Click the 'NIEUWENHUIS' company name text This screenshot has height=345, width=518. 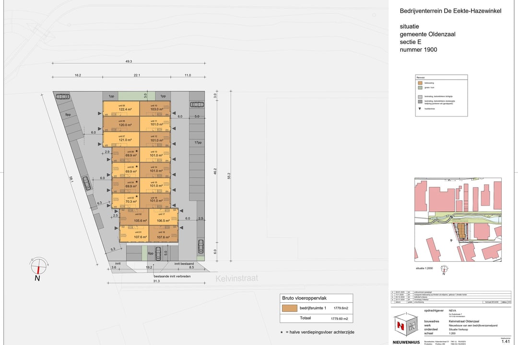click(406, 342)
